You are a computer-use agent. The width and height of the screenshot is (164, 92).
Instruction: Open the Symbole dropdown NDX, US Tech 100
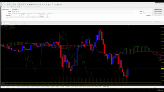pos(72,11)
